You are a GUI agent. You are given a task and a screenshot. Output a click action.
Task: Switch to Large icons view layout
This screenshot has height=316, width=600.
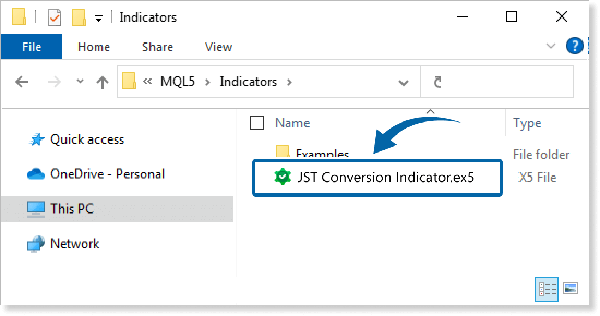[x=570, y=288]
